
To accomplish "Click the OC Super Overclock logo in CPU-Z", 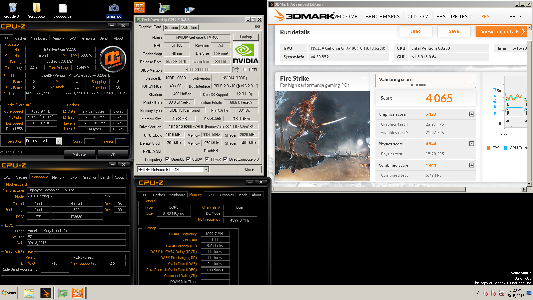I will pyautogui.click(x=113, y=59).
